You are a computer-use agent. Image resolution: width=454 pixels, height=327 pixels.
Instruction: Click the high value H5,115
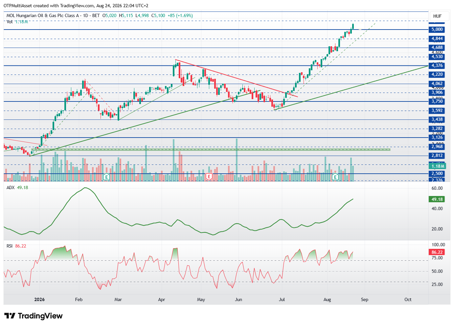click(x=126, y=15)
